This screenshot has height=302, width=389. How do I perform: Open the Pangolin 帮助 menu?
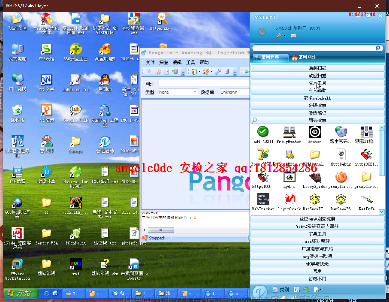(x=204, y=62)
